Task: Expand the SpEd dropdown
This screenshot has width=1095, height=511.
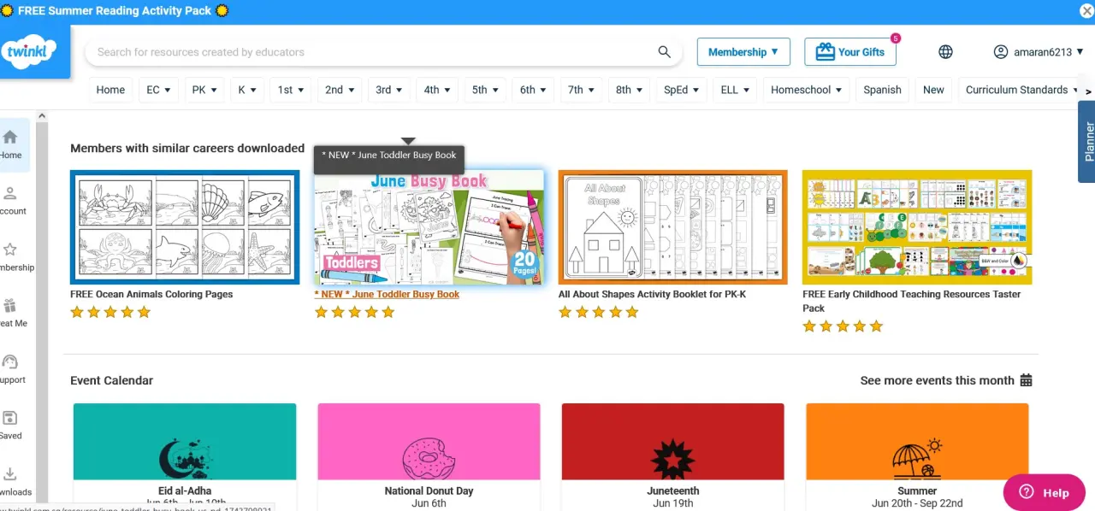Action: pyautogui.click(x=681, y=90)
